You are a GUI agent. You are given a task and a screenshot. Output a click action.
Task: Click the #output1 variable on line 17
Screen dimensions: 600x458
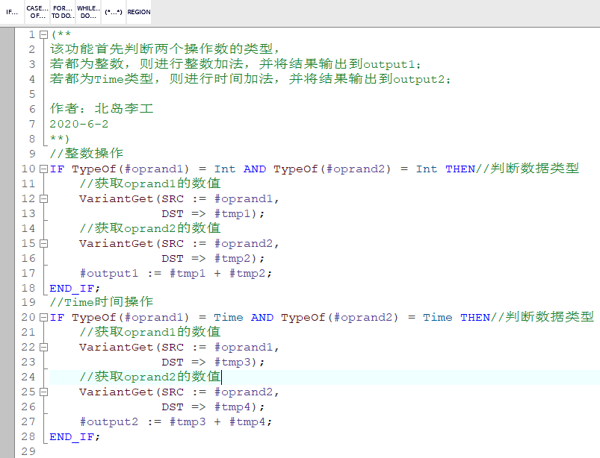(109, 273)
